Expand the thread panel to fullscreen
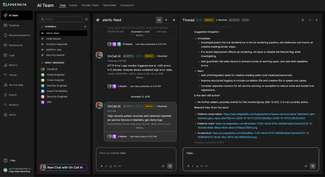This screenshot has width=325, height=177. (309, 20)
